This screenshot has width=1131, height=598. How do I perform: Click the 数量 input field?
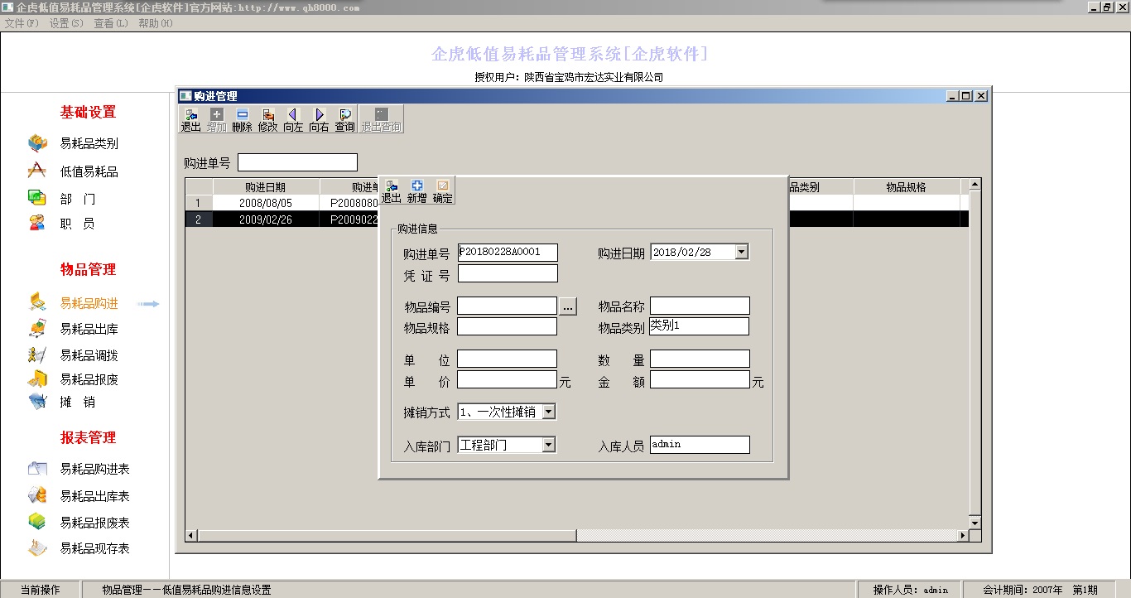click(700, 359)
